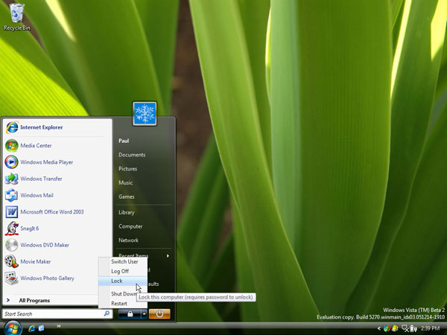Expand quick launch overflow chevron

[x=58, y=326]
